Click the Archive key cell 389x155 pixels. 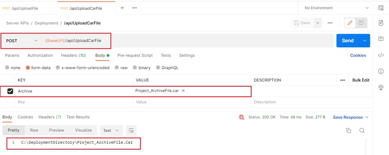coord(74,91)
